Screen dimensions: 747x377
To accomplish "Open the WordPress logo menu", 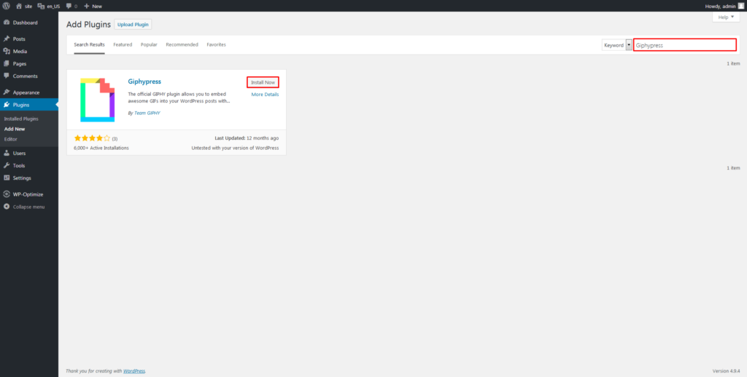I will coord(6,6).
